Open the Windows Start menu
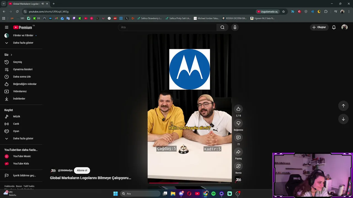Image resolution: width=353 pixels, height=198 pixels. click(116, 194)
